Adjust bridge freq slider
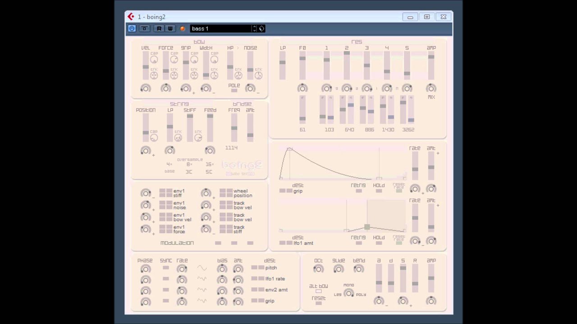Screen dimensions: 577x324 pos(234,128)
